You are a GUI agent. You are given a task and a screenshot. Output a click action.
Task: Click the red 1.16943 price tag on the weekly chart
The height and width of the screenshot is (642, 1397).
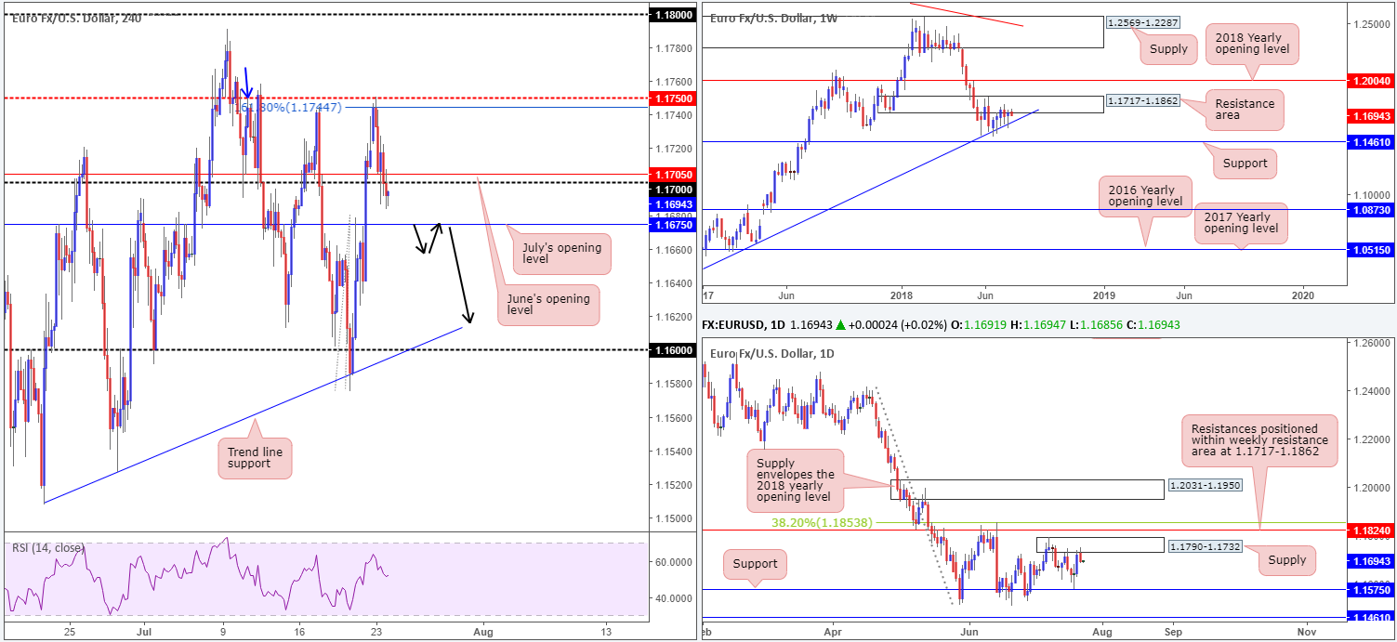tap(1373, 116)
